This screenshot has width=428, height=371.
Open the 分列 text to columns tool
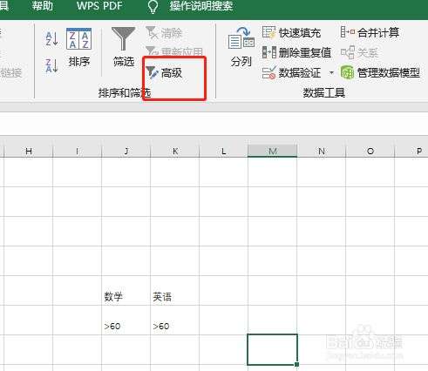[241, 47]
